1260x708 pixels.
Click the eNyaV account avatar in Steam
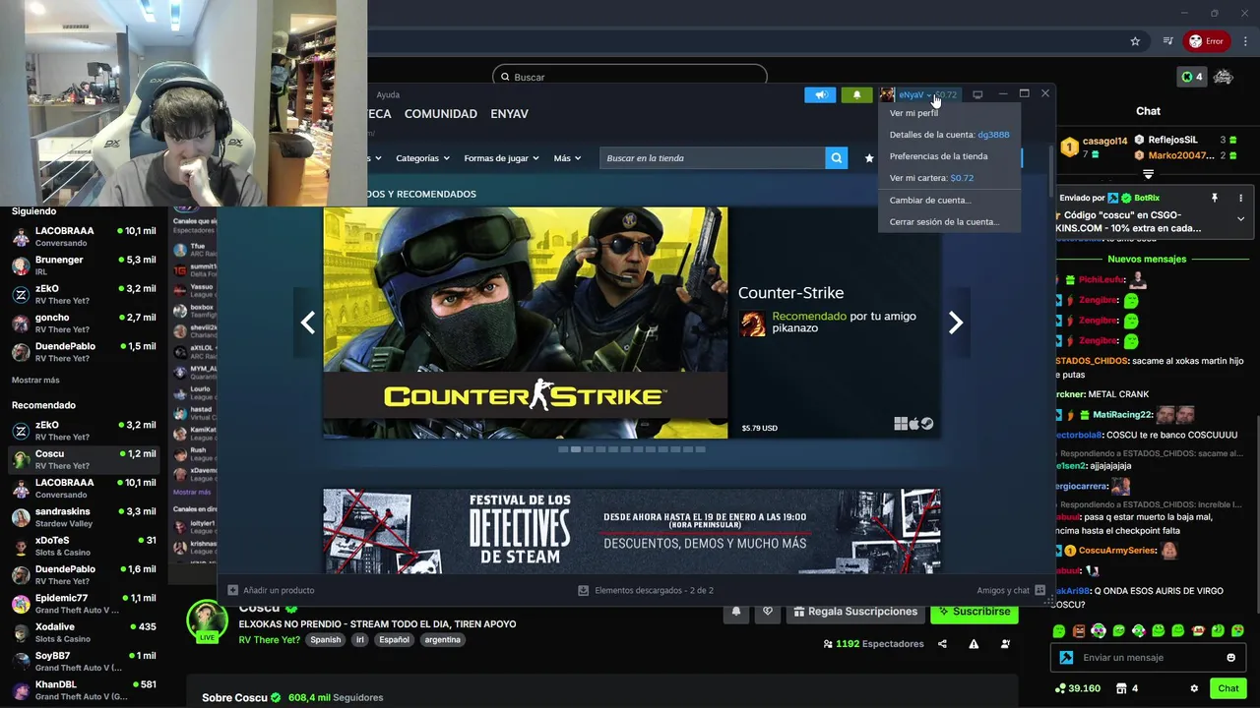point(887,94)
